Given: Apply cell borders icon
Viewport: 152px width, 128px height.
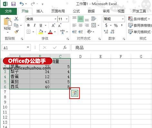Looking at the screenshot, I should (29, 32).
